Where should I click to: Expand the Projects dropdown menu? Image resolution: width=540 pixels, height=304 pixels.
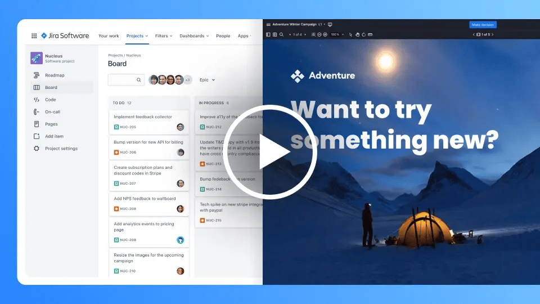137,36
